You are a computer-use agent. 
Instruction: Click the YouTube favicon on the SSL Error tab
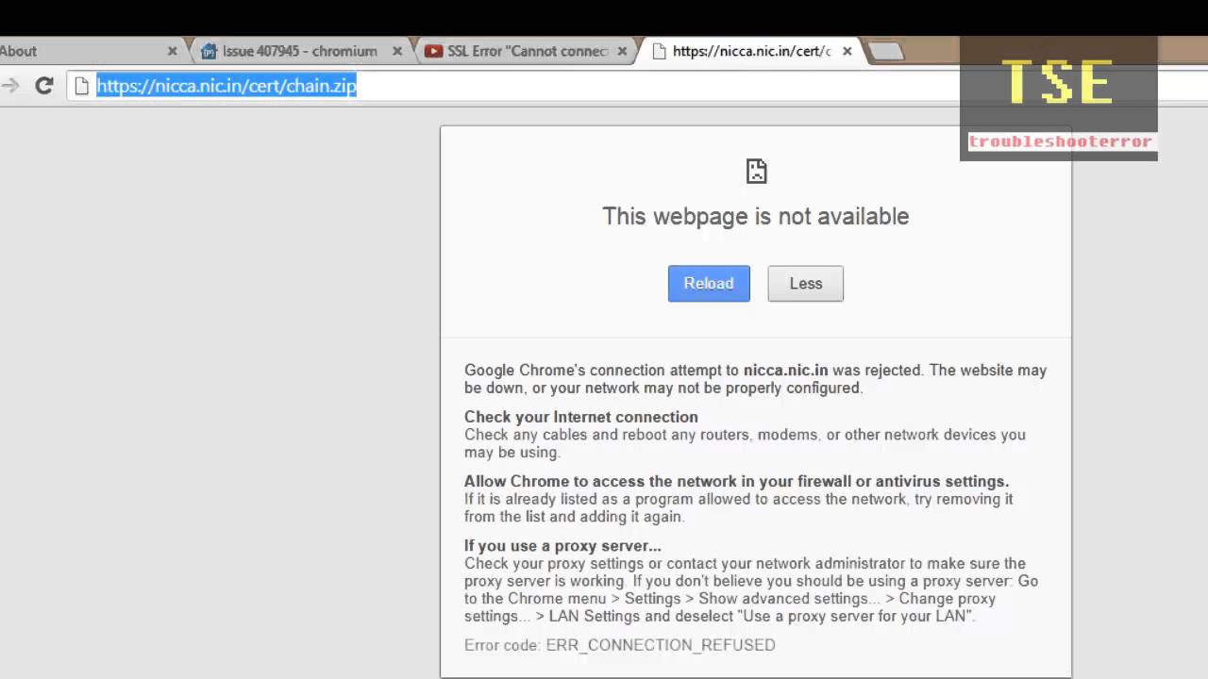pyautogui.click(x=433, y=51)
